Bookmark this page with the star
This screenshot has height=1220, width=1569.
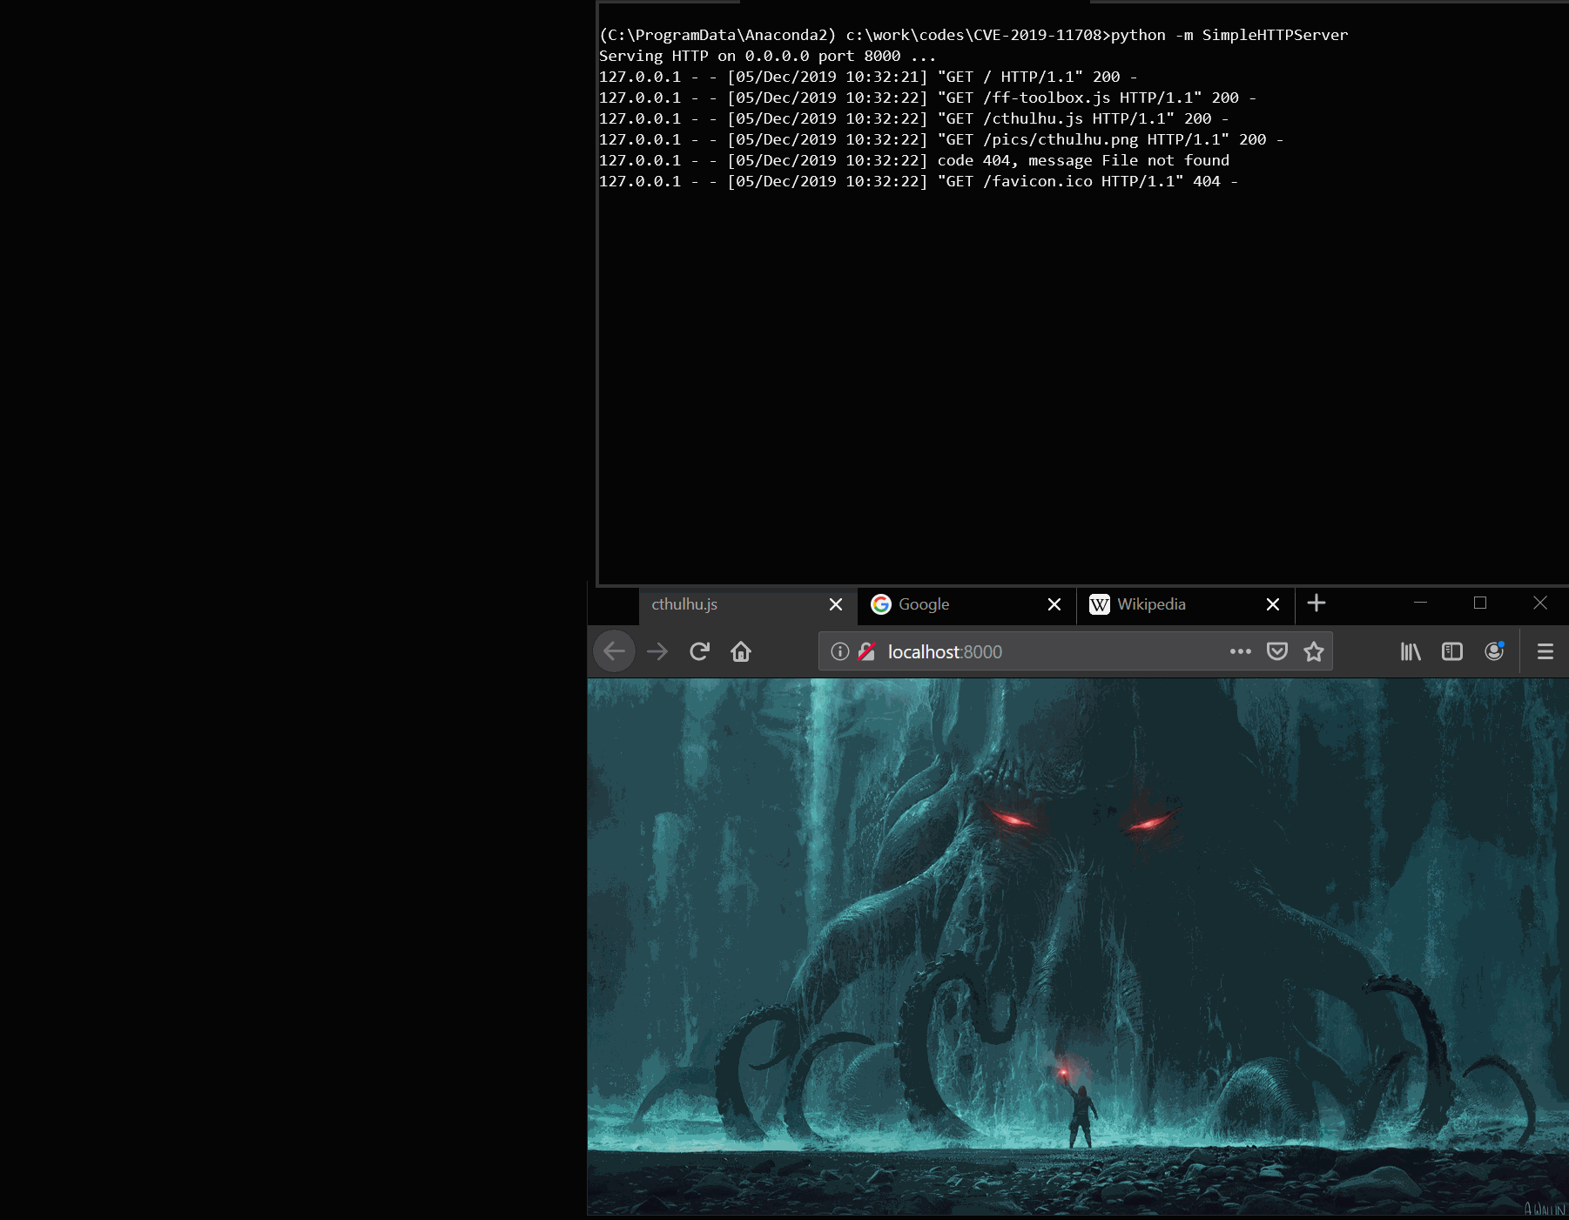(1314, 651)
